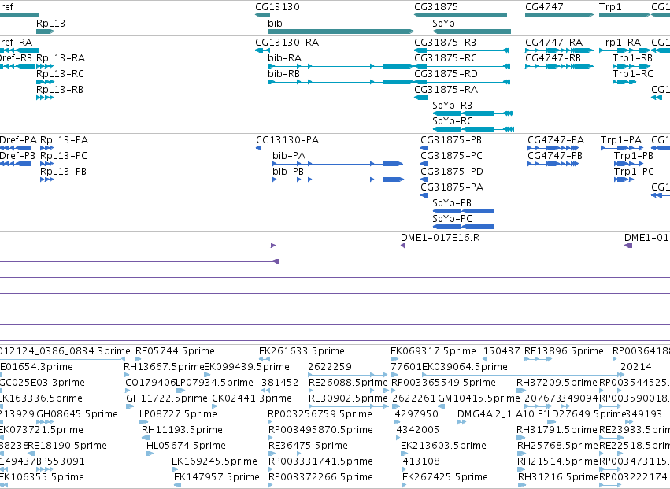Screen dimensions: 670x489
Task: Select EST EK147957.5prime
Action: [217, 477]
